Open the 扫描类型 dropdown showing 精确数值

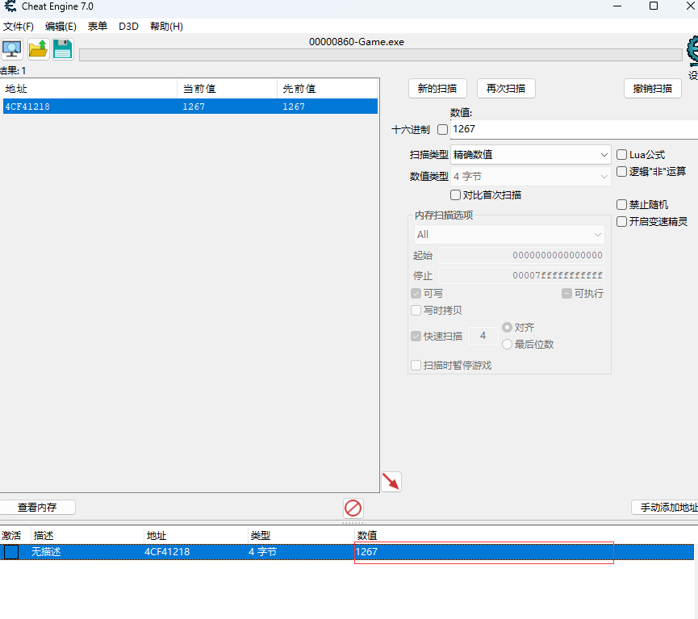point(531,154)
